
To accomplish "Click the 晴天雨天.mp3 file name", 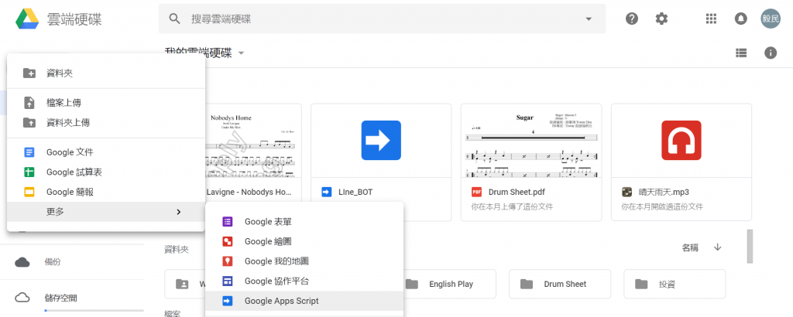I will [664, 193].
